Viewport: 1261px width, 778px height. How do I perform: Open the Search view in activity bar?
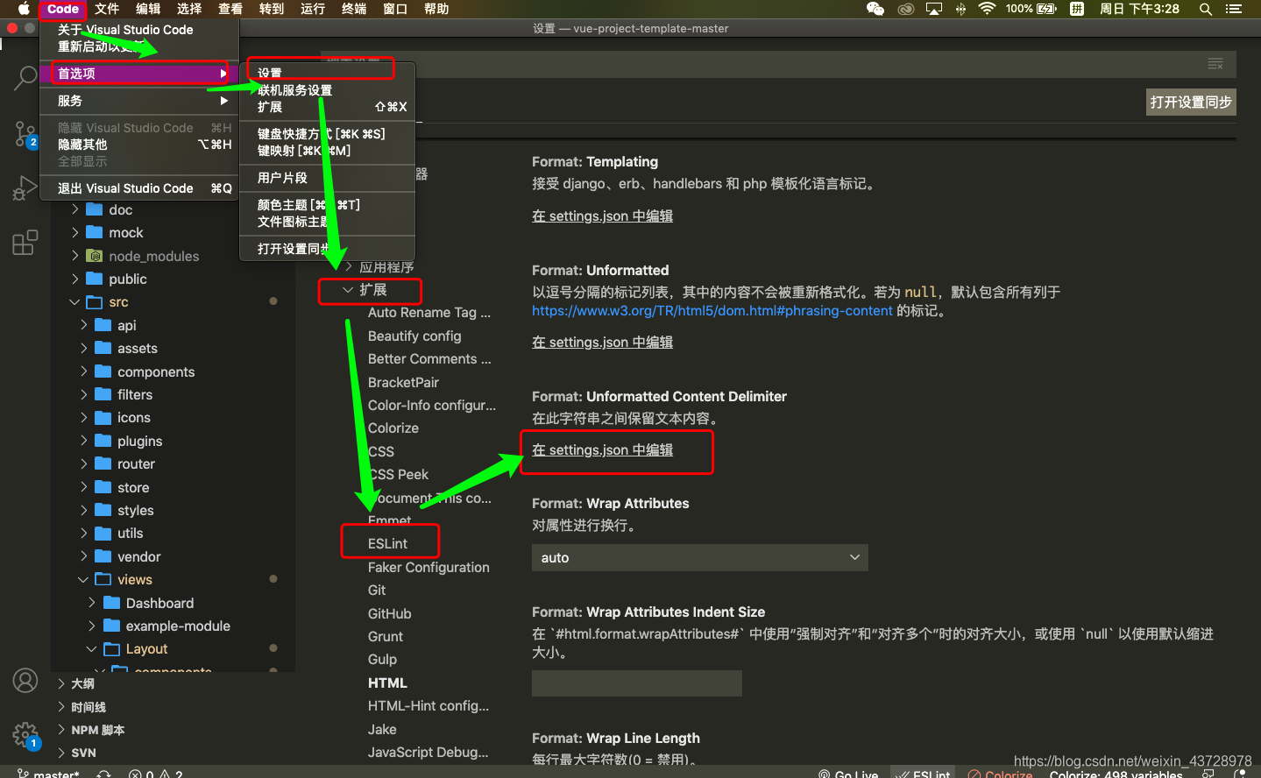point(25,78)
